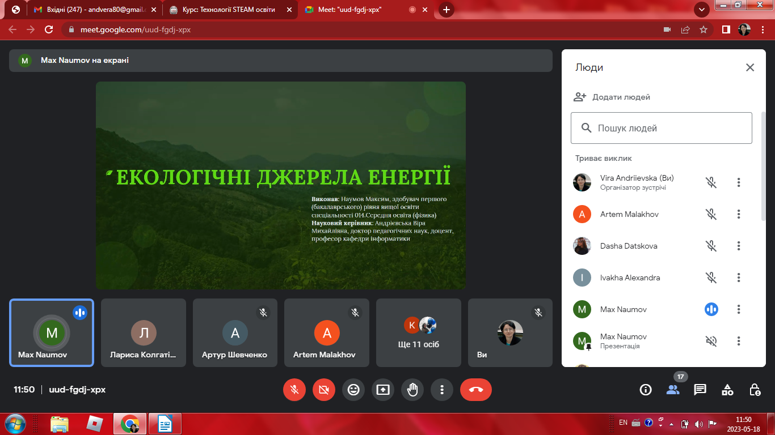Open the Ще 11 осіб tile
This screenshot has width=775, height=435.
point(419,332)
